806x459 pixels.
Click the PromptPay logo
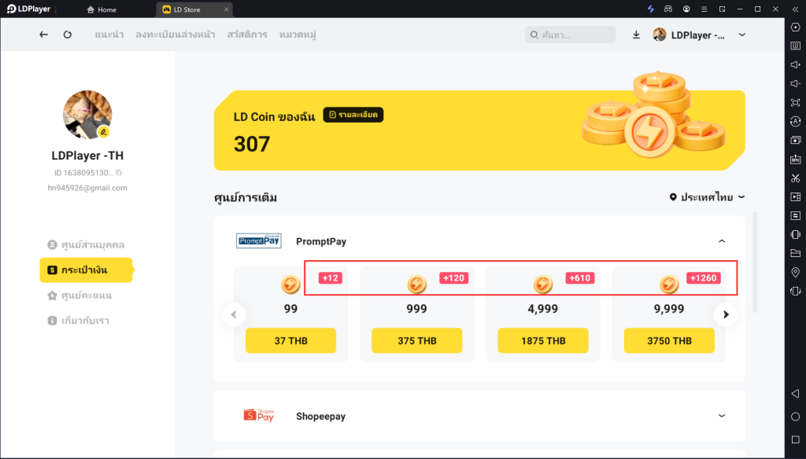(x=258, y=241)
